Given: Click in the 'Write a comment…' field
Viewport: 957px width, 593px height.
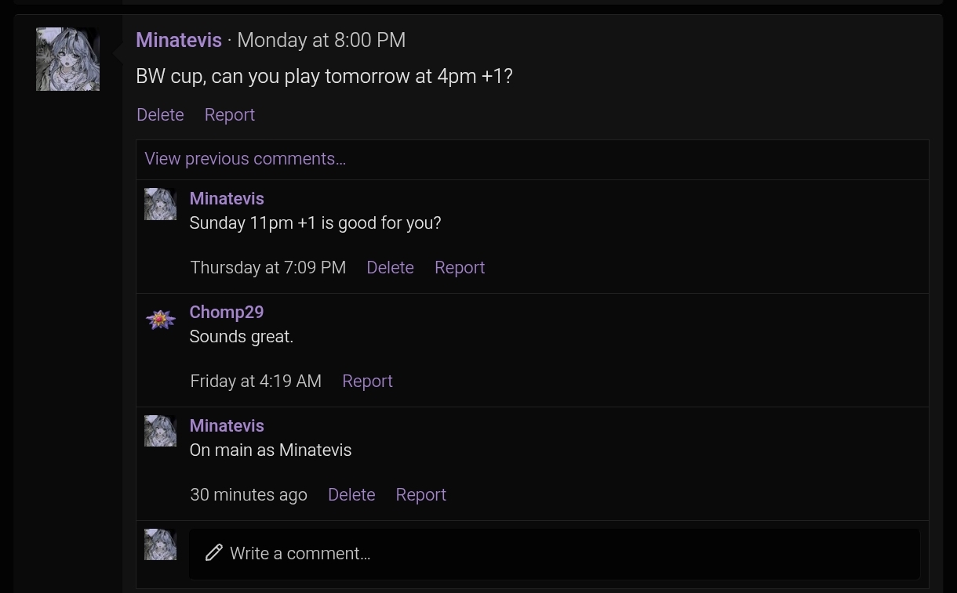Looking at the screenshot, I should tap(549, 553).
